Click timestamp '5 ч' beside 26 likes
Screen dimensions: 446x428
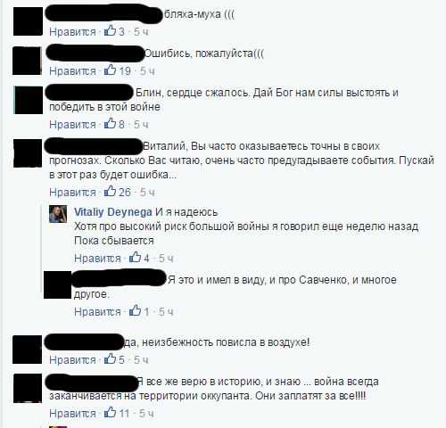147,193
